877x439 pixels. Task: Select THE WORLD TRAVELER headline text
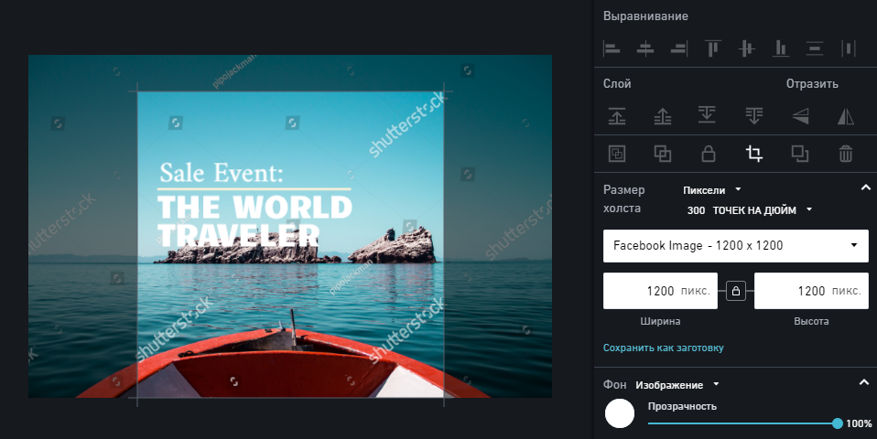(x=254, y=221)
